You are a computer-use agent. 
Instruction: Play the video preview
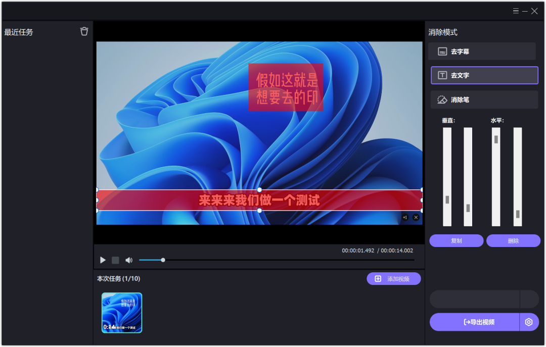pyautogui.click(x=103, y=260)
